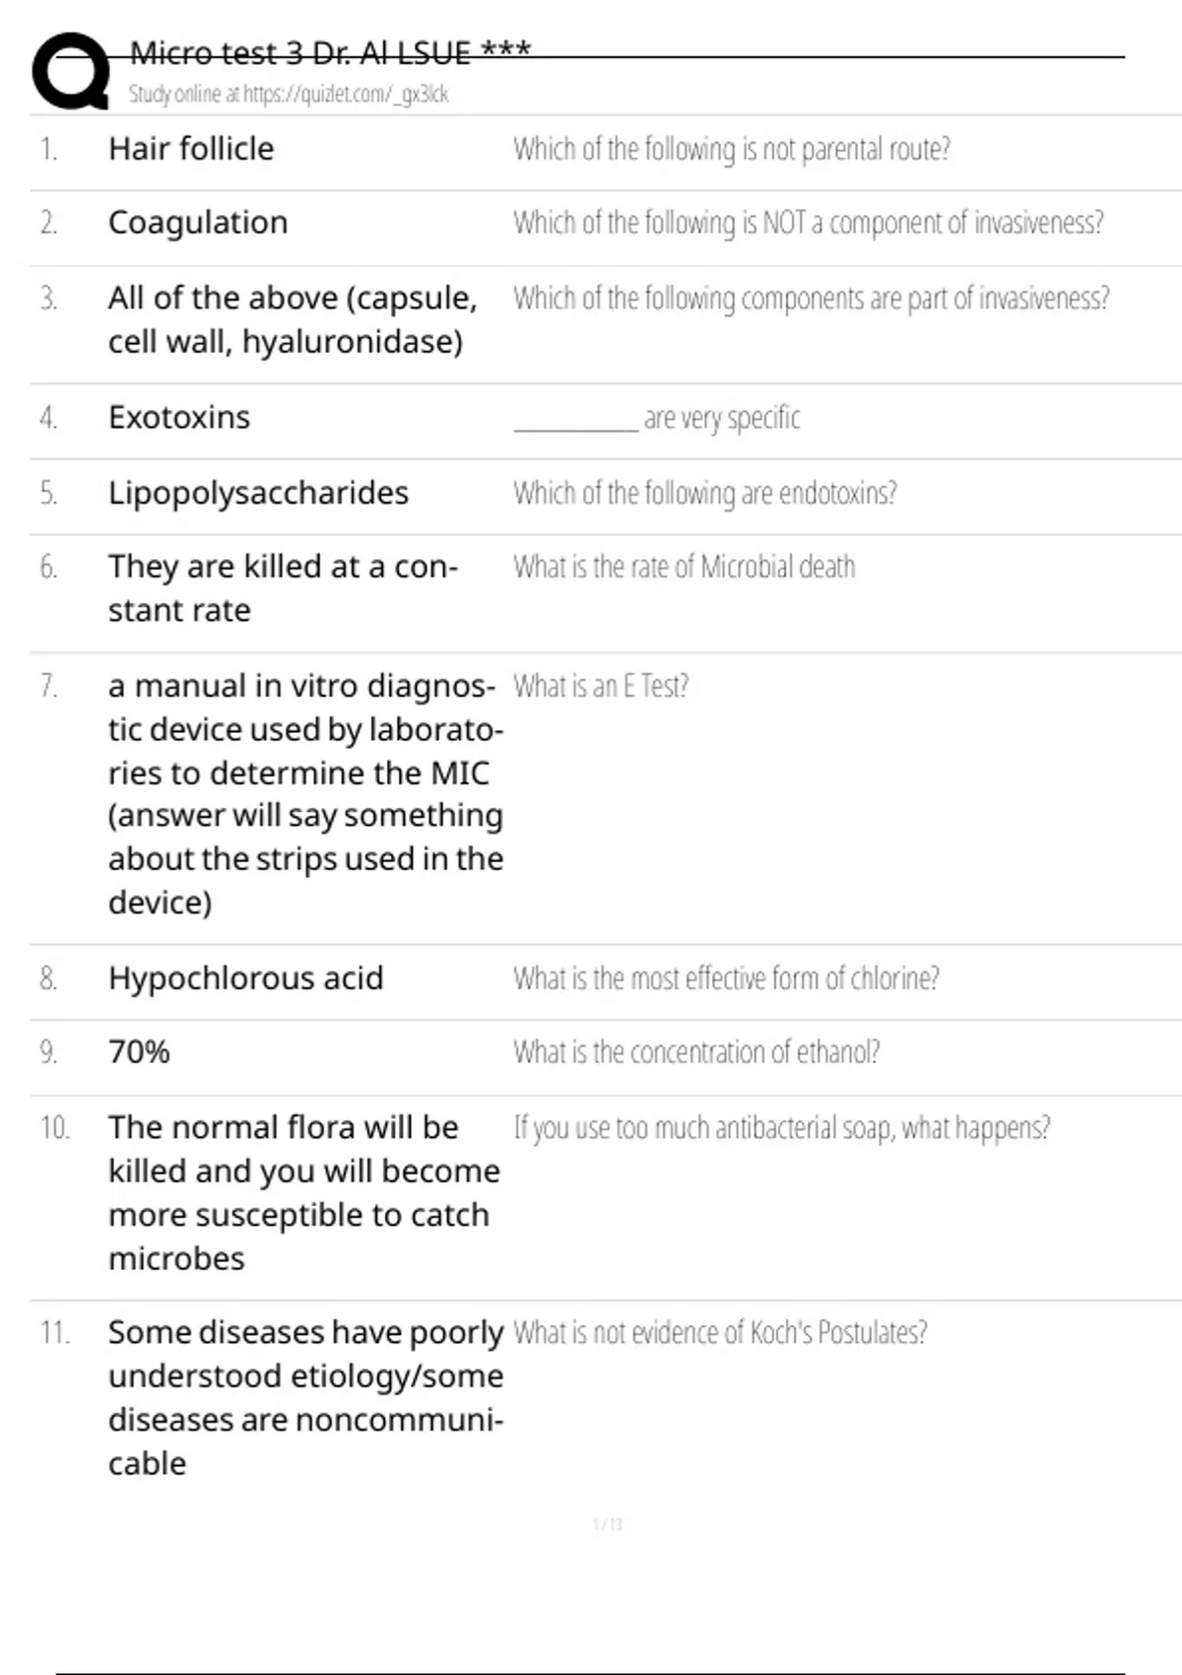Select the 'Coagulation' answer term

(198, 223)
